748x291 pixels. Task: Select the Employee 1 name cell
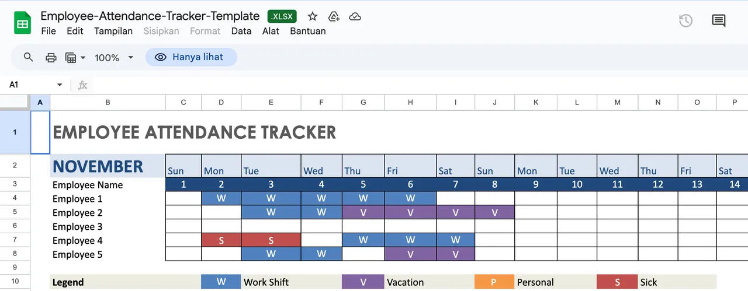click(x=108, y=199)
